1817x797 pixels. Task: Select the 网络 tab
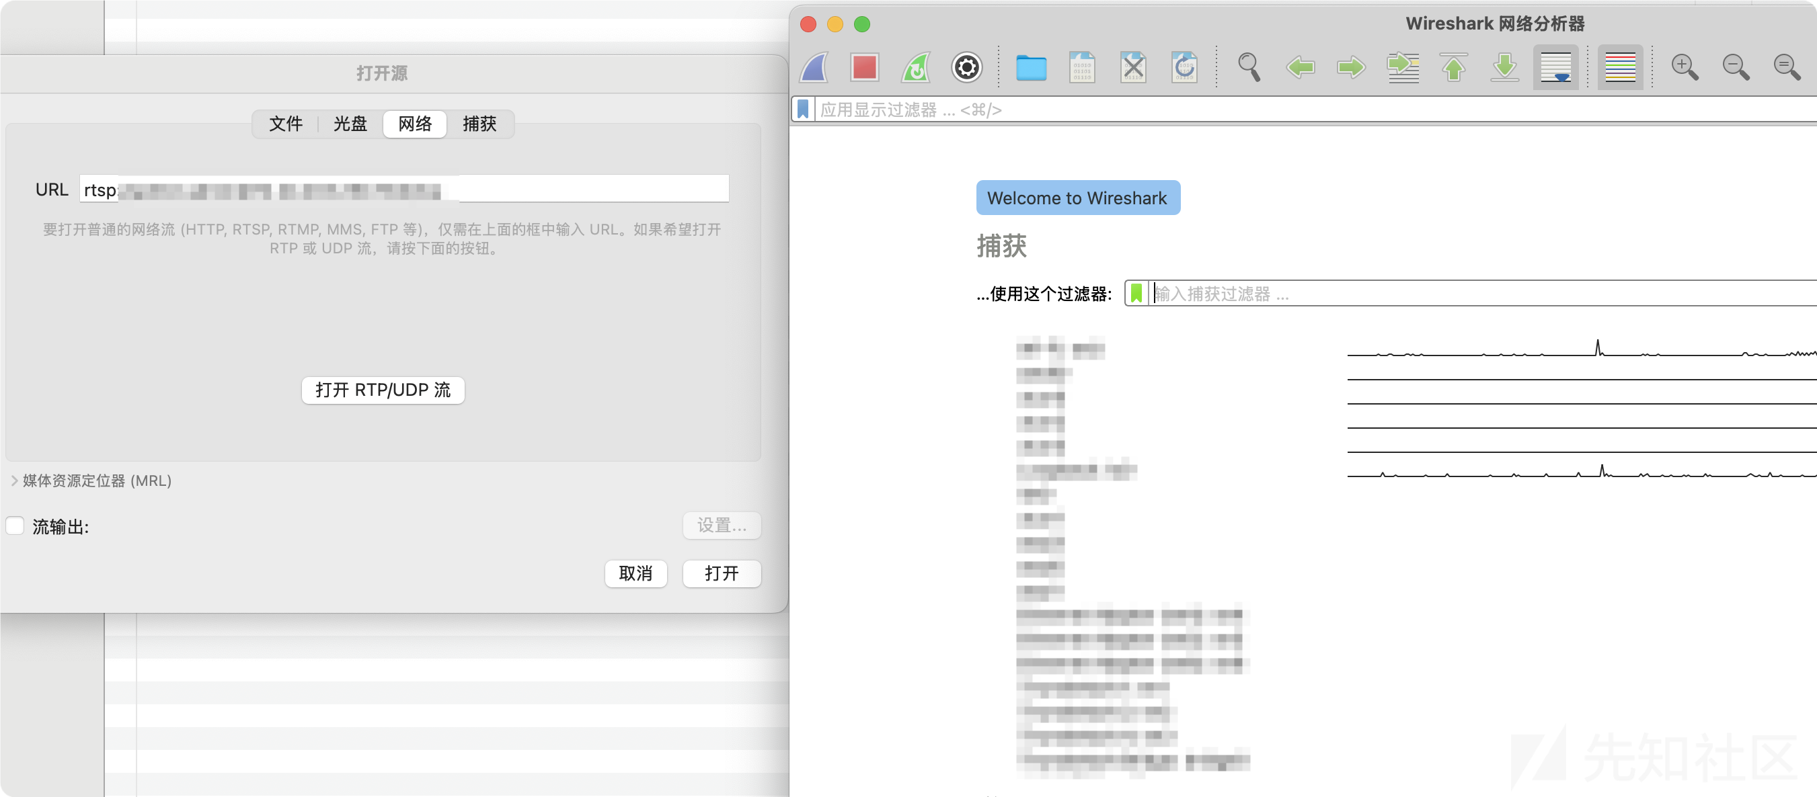click(x=415, y=124)
